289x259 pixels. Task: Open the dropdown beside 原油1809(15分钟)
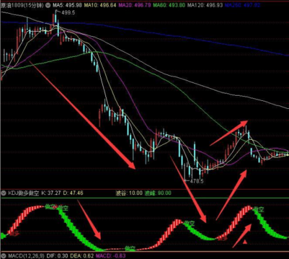point(48,5)
